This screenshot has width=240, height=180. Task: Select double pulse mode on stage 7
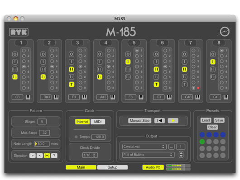click(185, 69)
